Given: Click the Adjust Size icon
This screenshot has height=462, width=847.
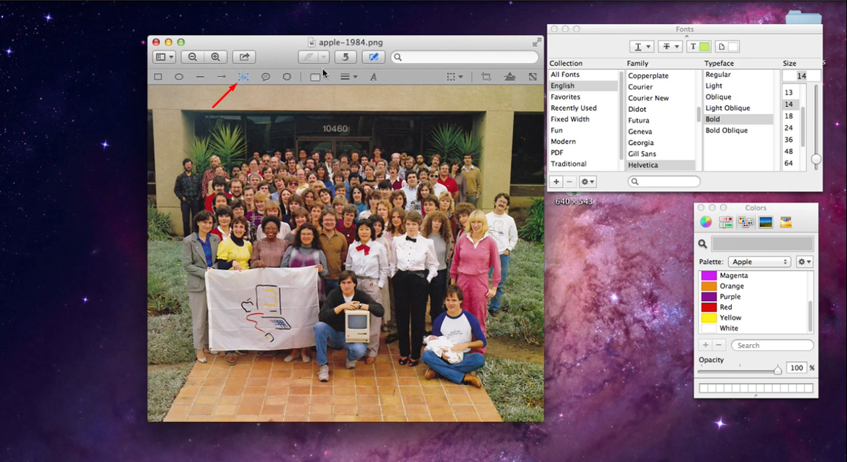Looking at the screenshot, I should pyautogui.click(x=533, y=77).
